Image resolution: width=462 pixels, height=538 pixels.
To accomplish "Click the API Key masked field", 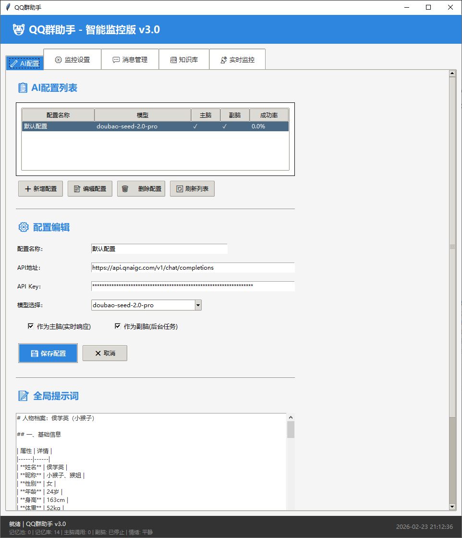I will tap(193, 286).
